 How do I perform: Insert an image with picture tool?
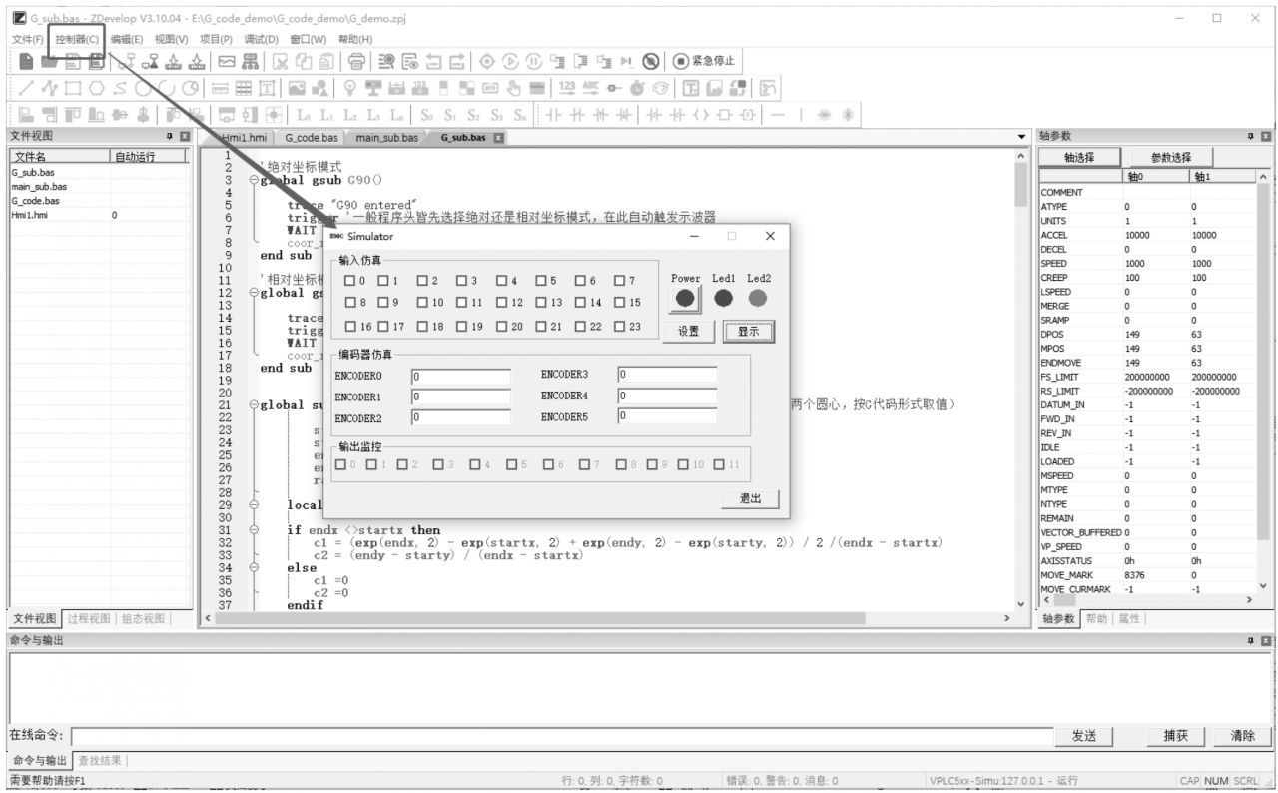pos(299,89)
